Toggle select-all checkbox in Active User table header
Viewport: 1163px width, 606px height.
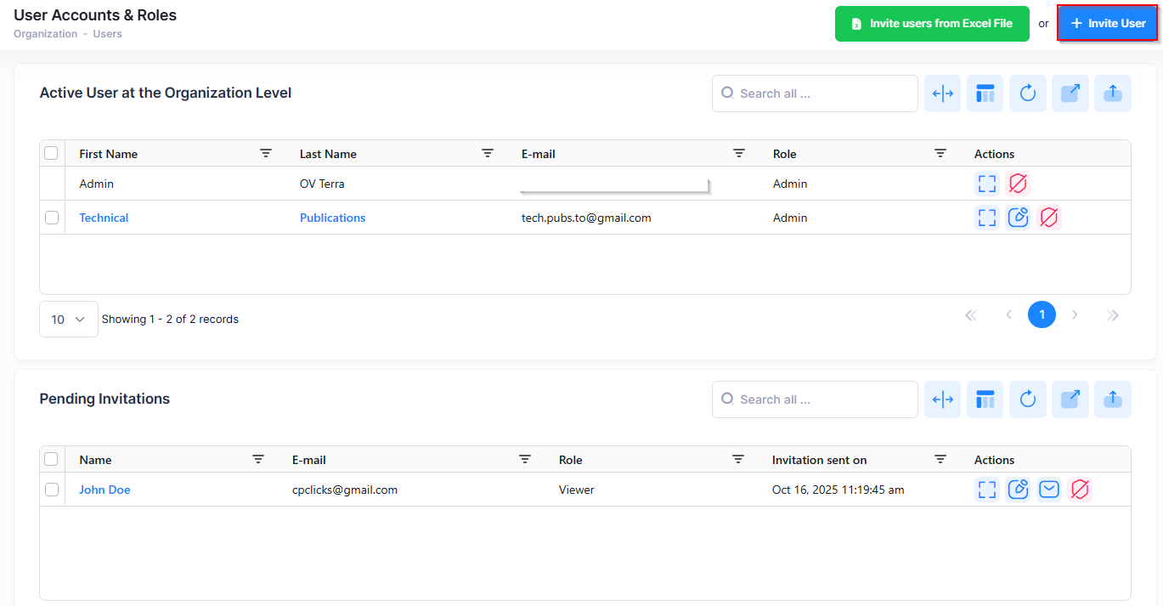(x=52, y=153)
